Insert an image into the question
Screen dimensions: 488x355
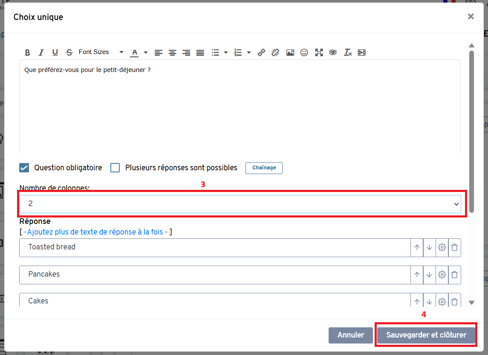coord(290,52)
